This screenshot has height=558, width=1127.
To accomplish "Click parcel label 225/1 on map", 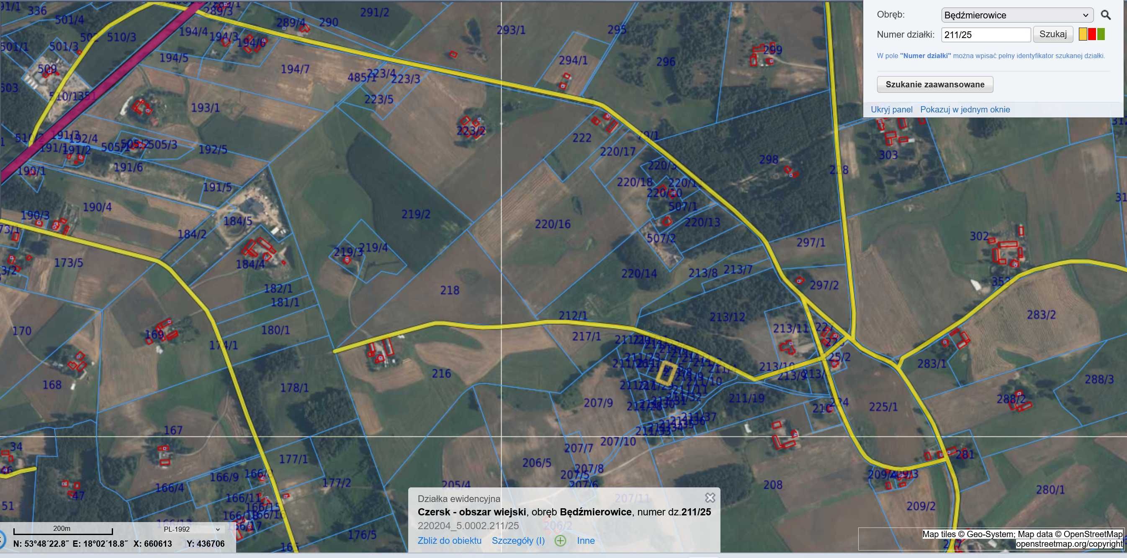I will pos(883,407).
